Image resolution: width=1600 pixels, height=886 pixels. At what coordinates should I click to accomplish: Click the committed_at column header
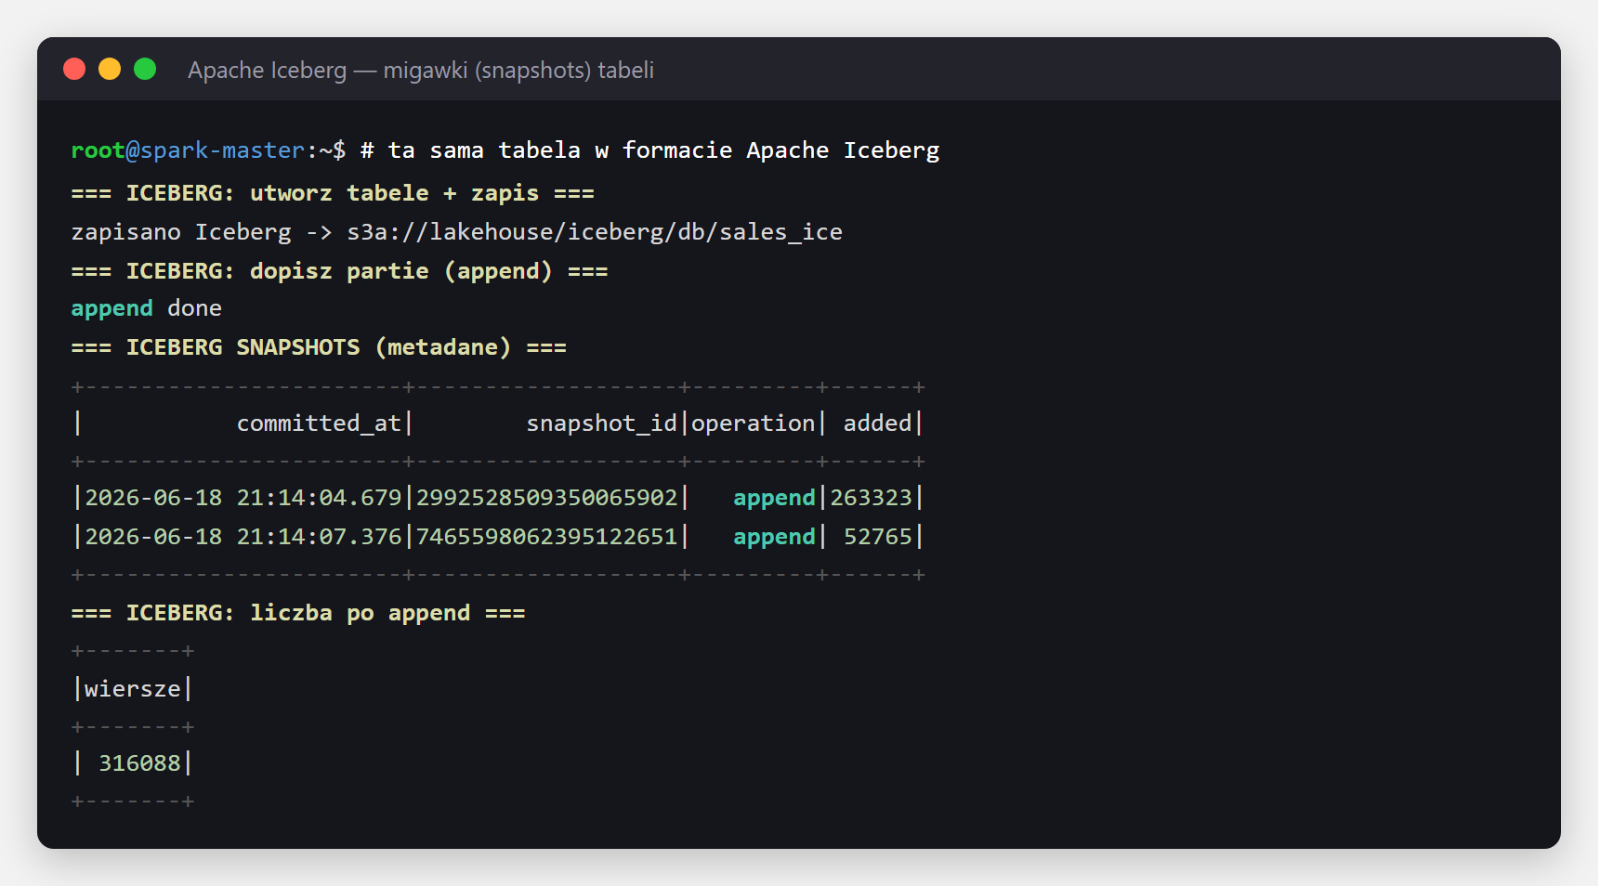coord(319,423)
